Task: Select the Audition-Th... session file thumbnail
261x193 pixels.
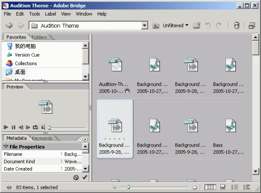Action: coord(115,65)
